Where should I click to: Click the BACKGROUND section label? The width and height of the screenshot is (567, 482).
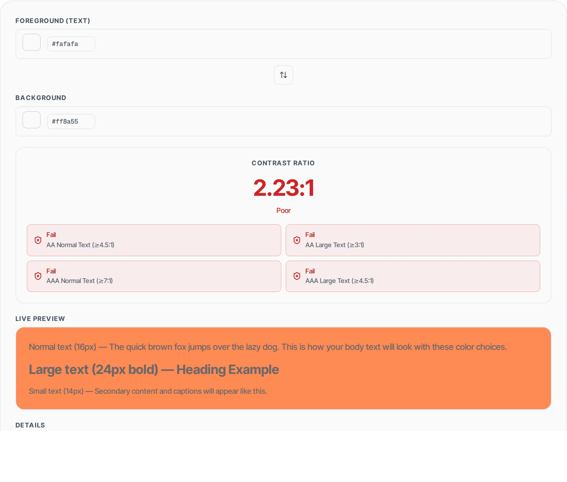click(x=41, y=98)
